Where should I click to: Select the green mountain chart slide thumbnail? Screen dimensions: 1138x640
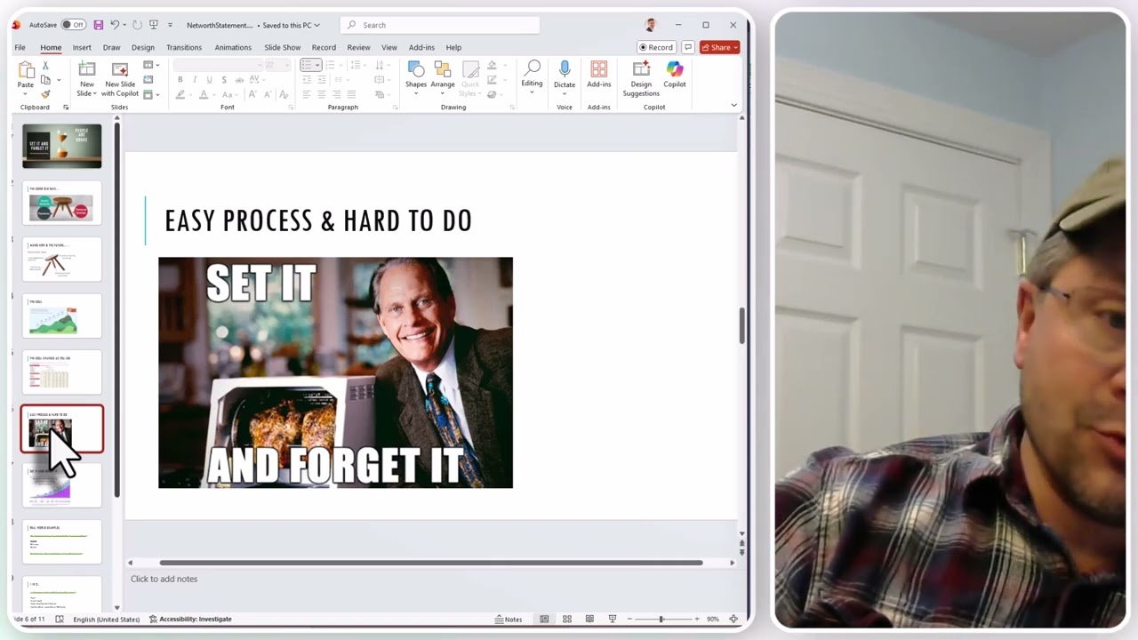pos(62,316)
